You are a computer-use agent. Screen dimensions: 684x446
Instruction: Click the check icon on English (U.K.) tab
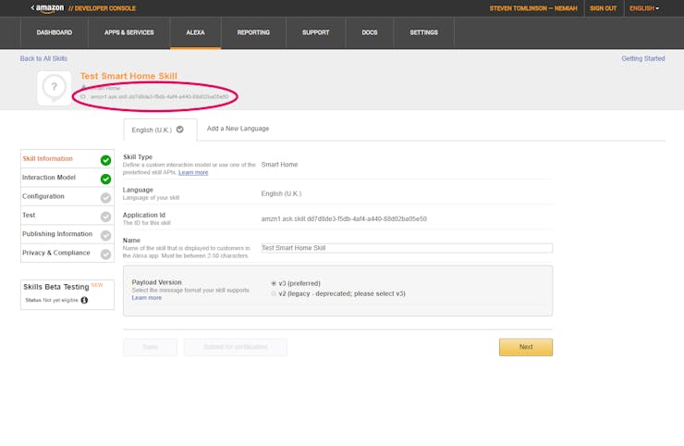coord(179,130)
